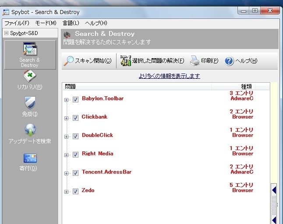Start scan with the magnifier icon

pyautogui.click(x=69, y=61)
